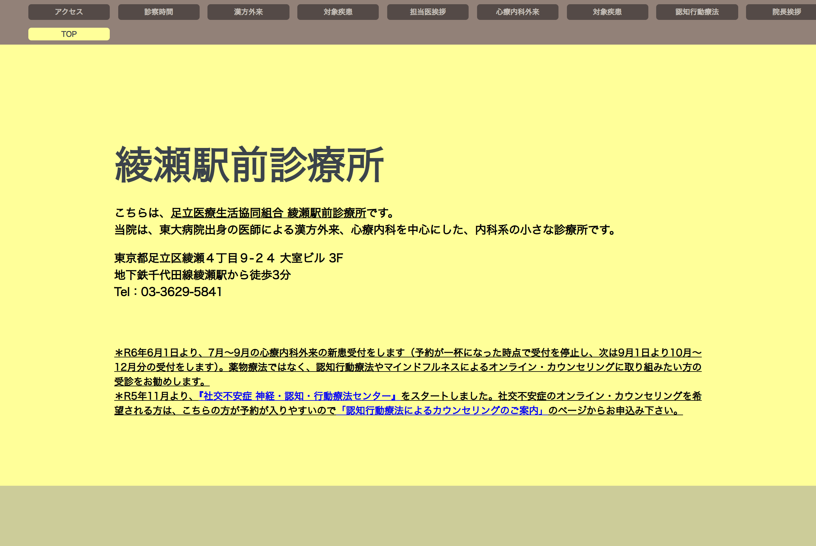Open the 院長挨拶 navigation button
816x546 pixels.
tap(781, 12)
